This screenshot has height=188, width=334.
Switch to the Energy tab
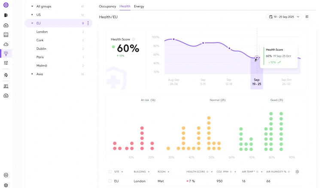pyautogui.click(x=139, y=6)
